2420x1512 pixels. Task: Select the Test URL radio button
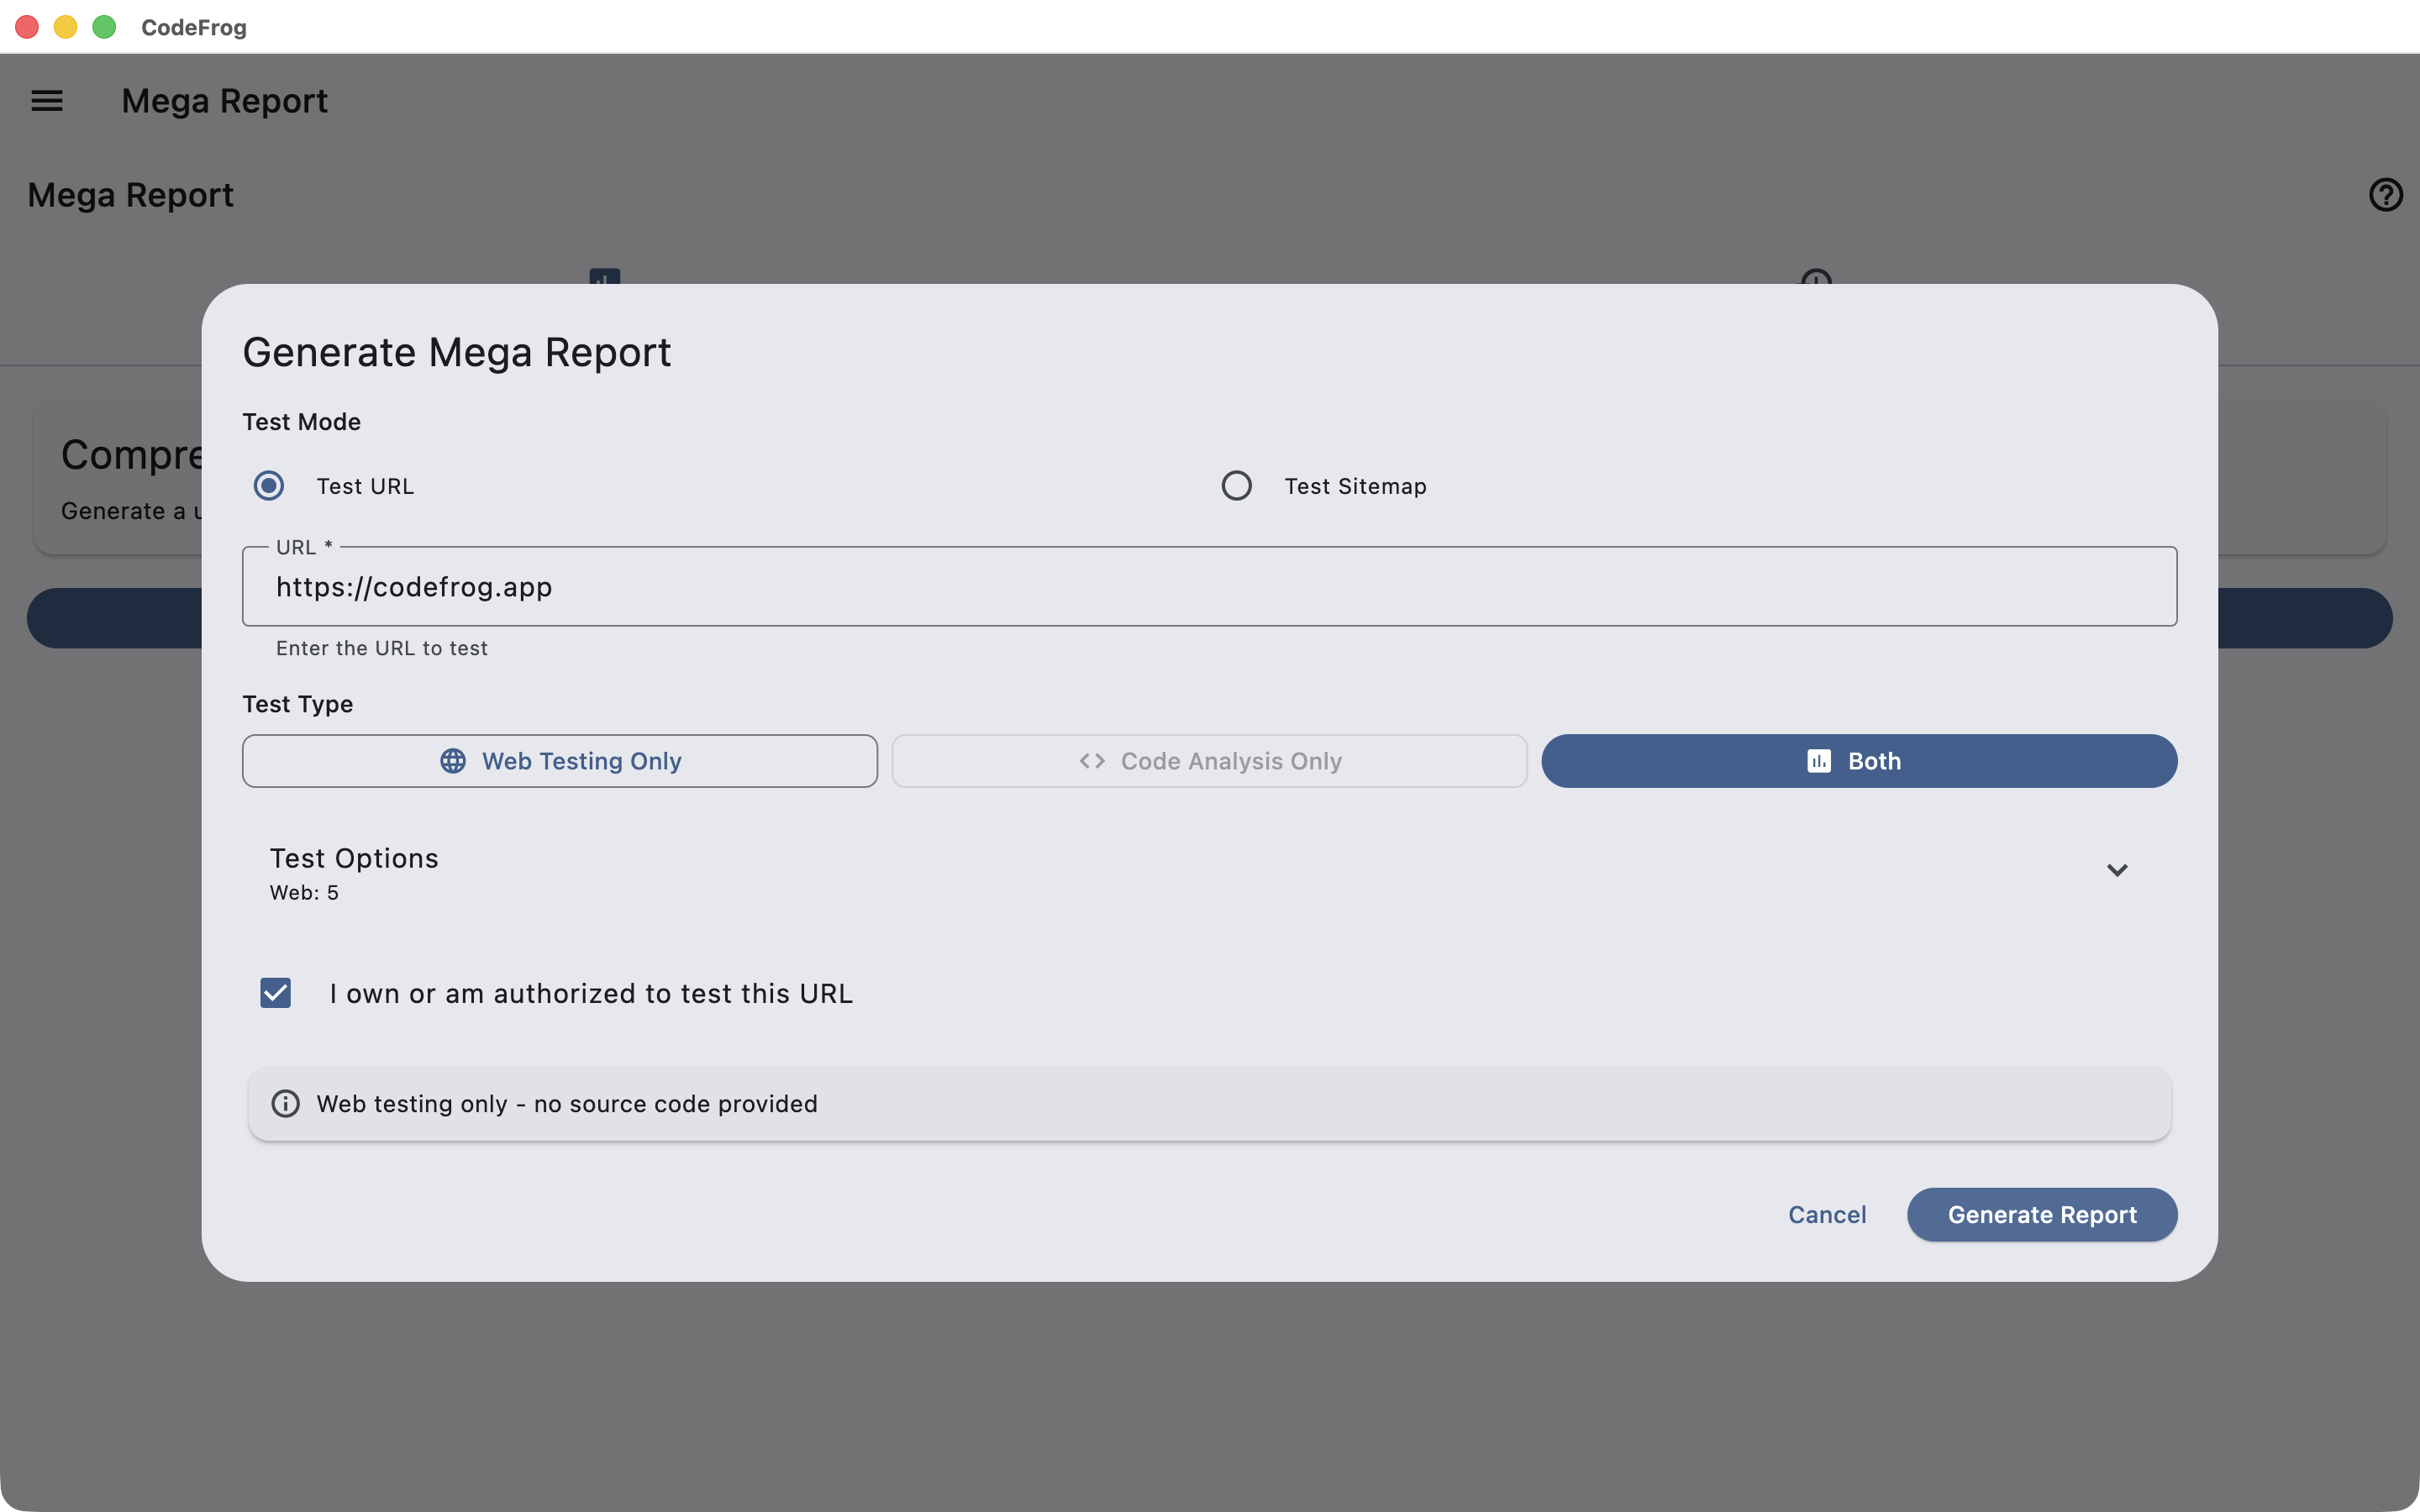(x=268, y=485)
